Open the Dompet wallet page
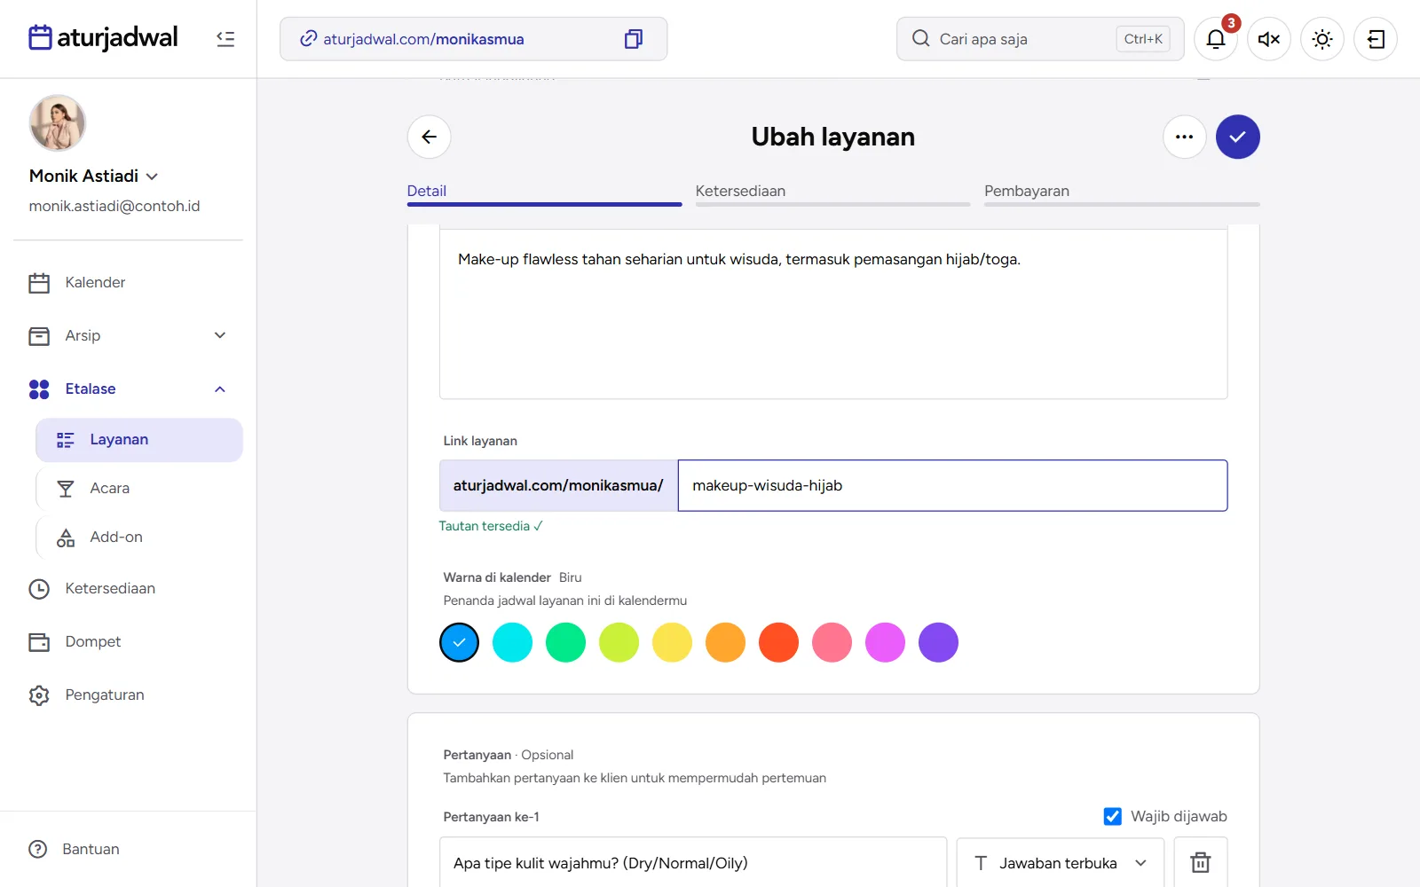Screen dimensions: 1420x887 tap(128, 642)
